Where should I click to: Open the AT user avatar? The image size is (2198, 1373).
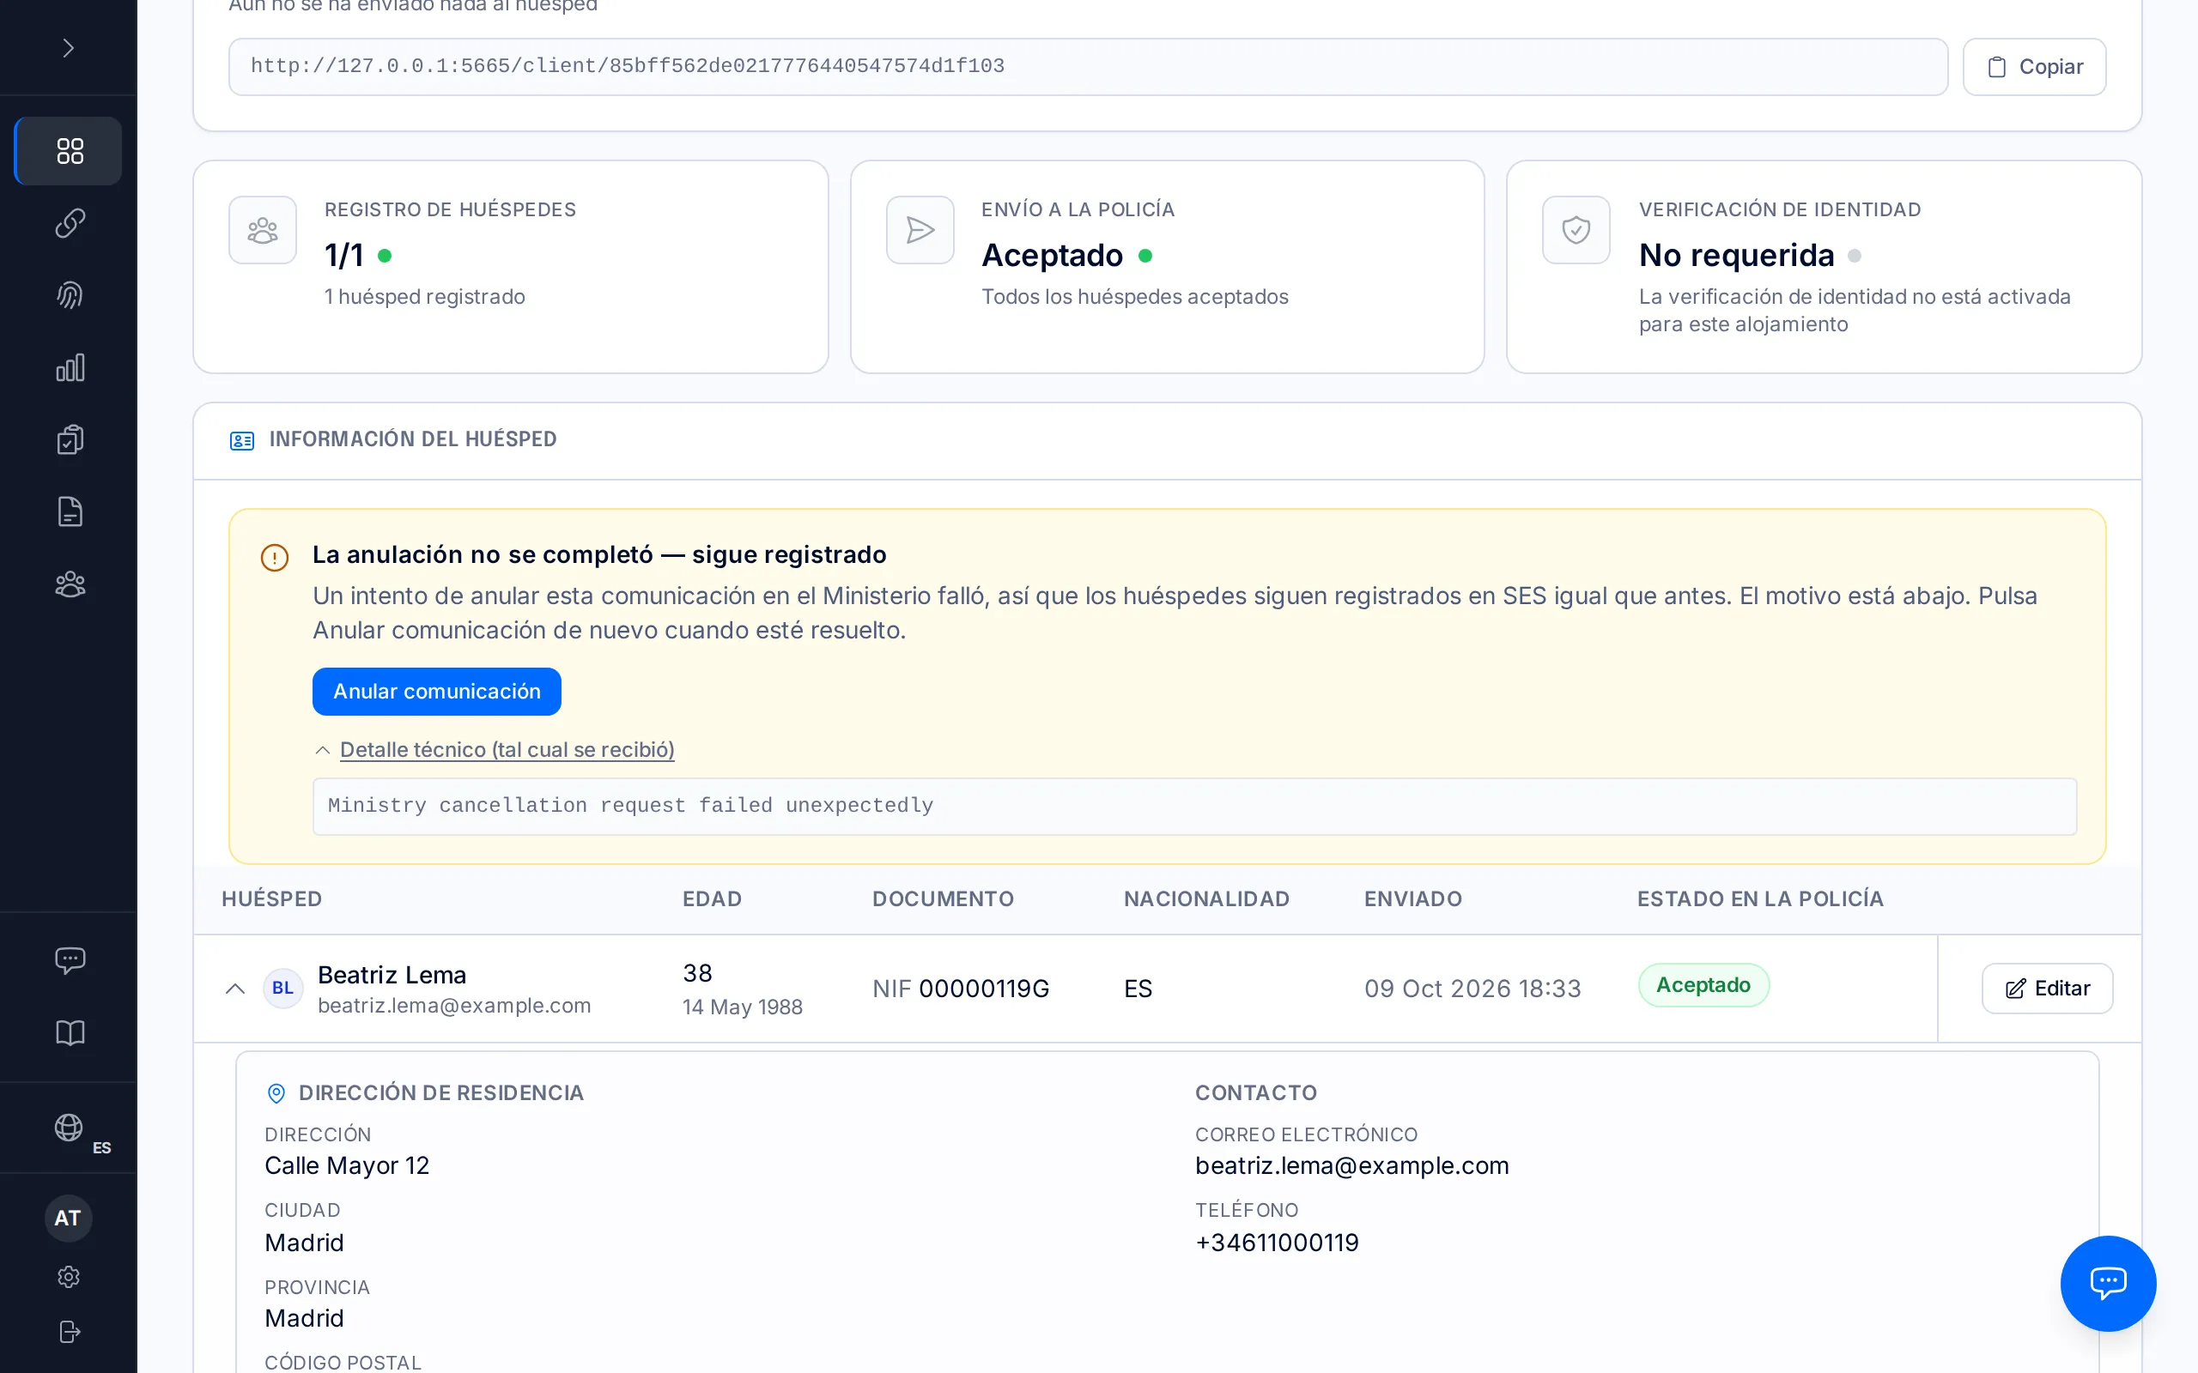click(68, 1219)
